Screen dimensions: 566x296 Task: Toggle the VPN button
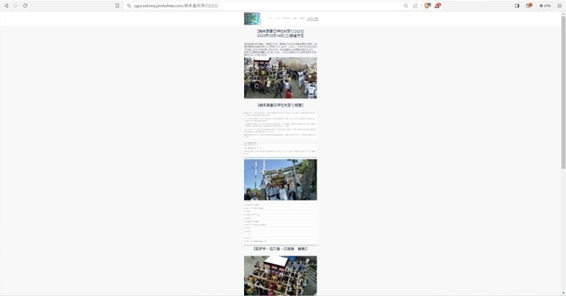[545, 5]
